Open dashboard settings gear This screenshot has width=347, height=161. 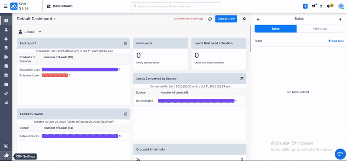tap(244, 19)
